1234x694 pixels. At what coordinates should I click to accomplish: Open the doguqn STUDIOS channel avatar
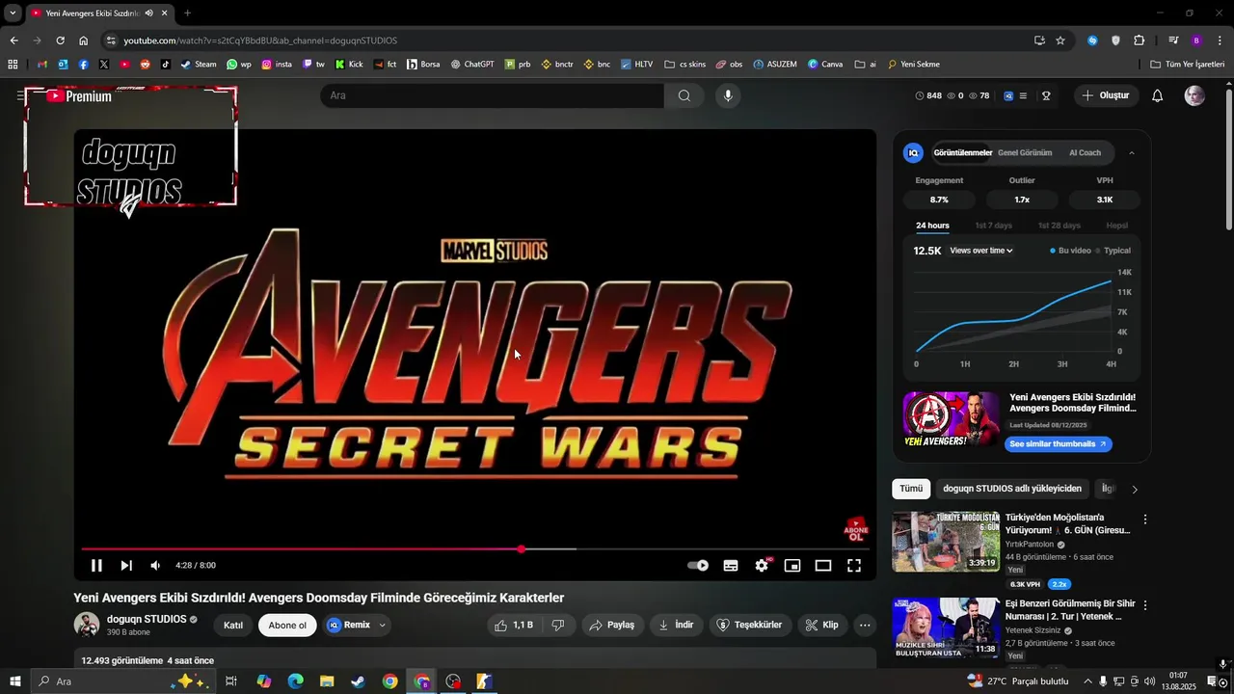pyautogui.click(x=87, y=625)
